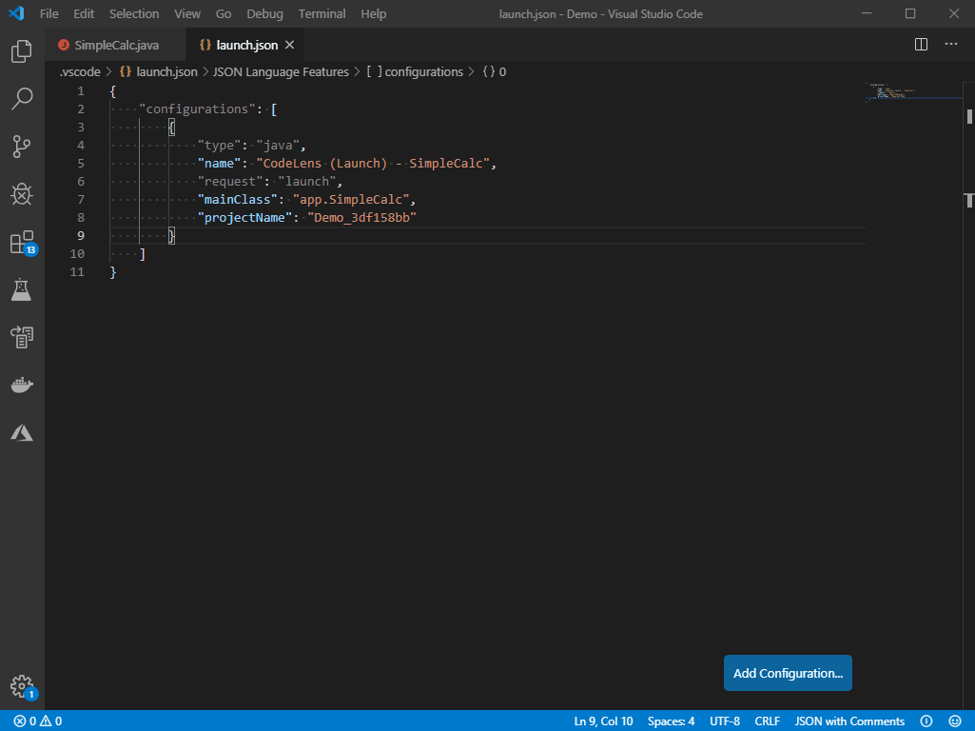Click JSON Language Features breadcrumb
Viewport: 975px width, 731px height.
pyautogui.click(x=281, y=71)
